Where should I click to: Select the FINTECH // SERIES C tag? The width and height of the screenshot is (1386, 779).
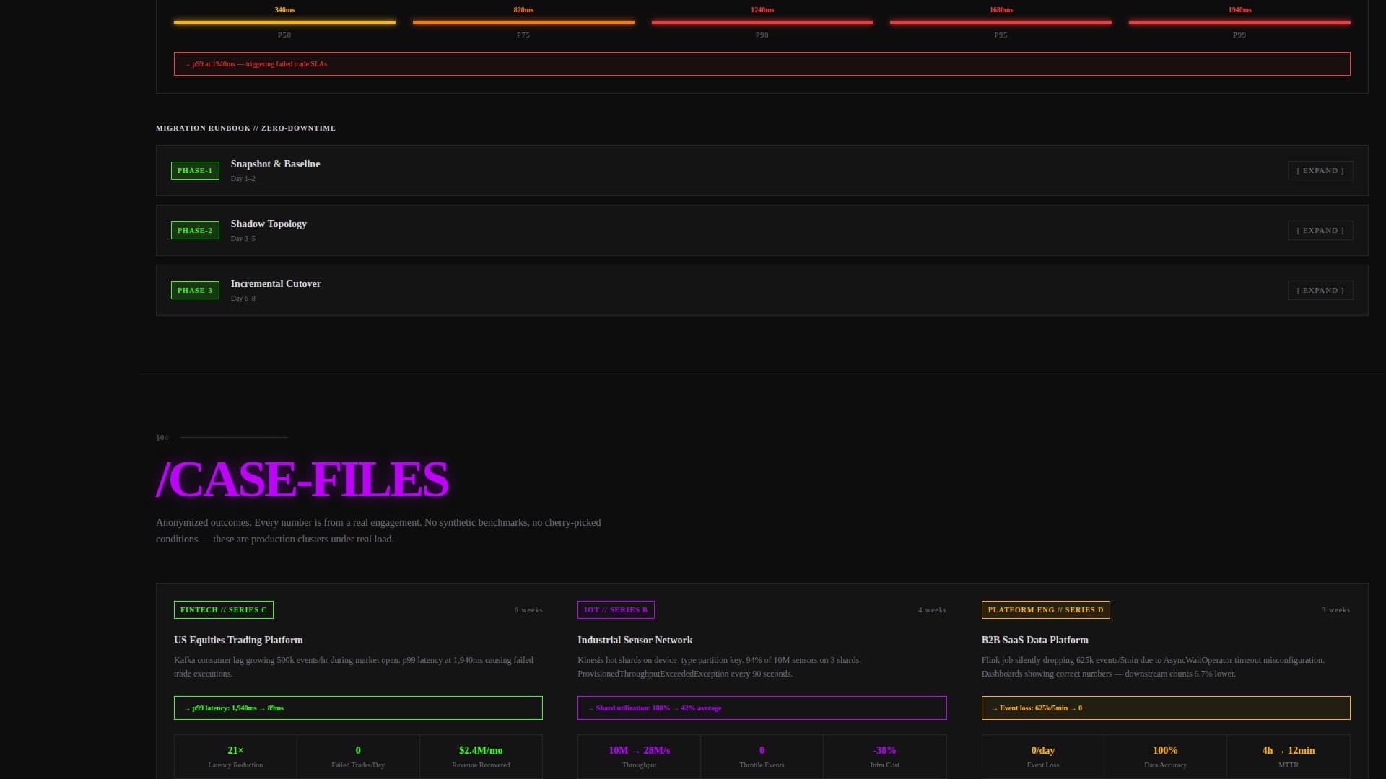click(224, 609)
